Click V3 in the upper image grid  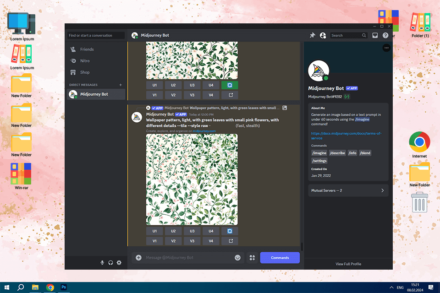(x=192, y=95)
